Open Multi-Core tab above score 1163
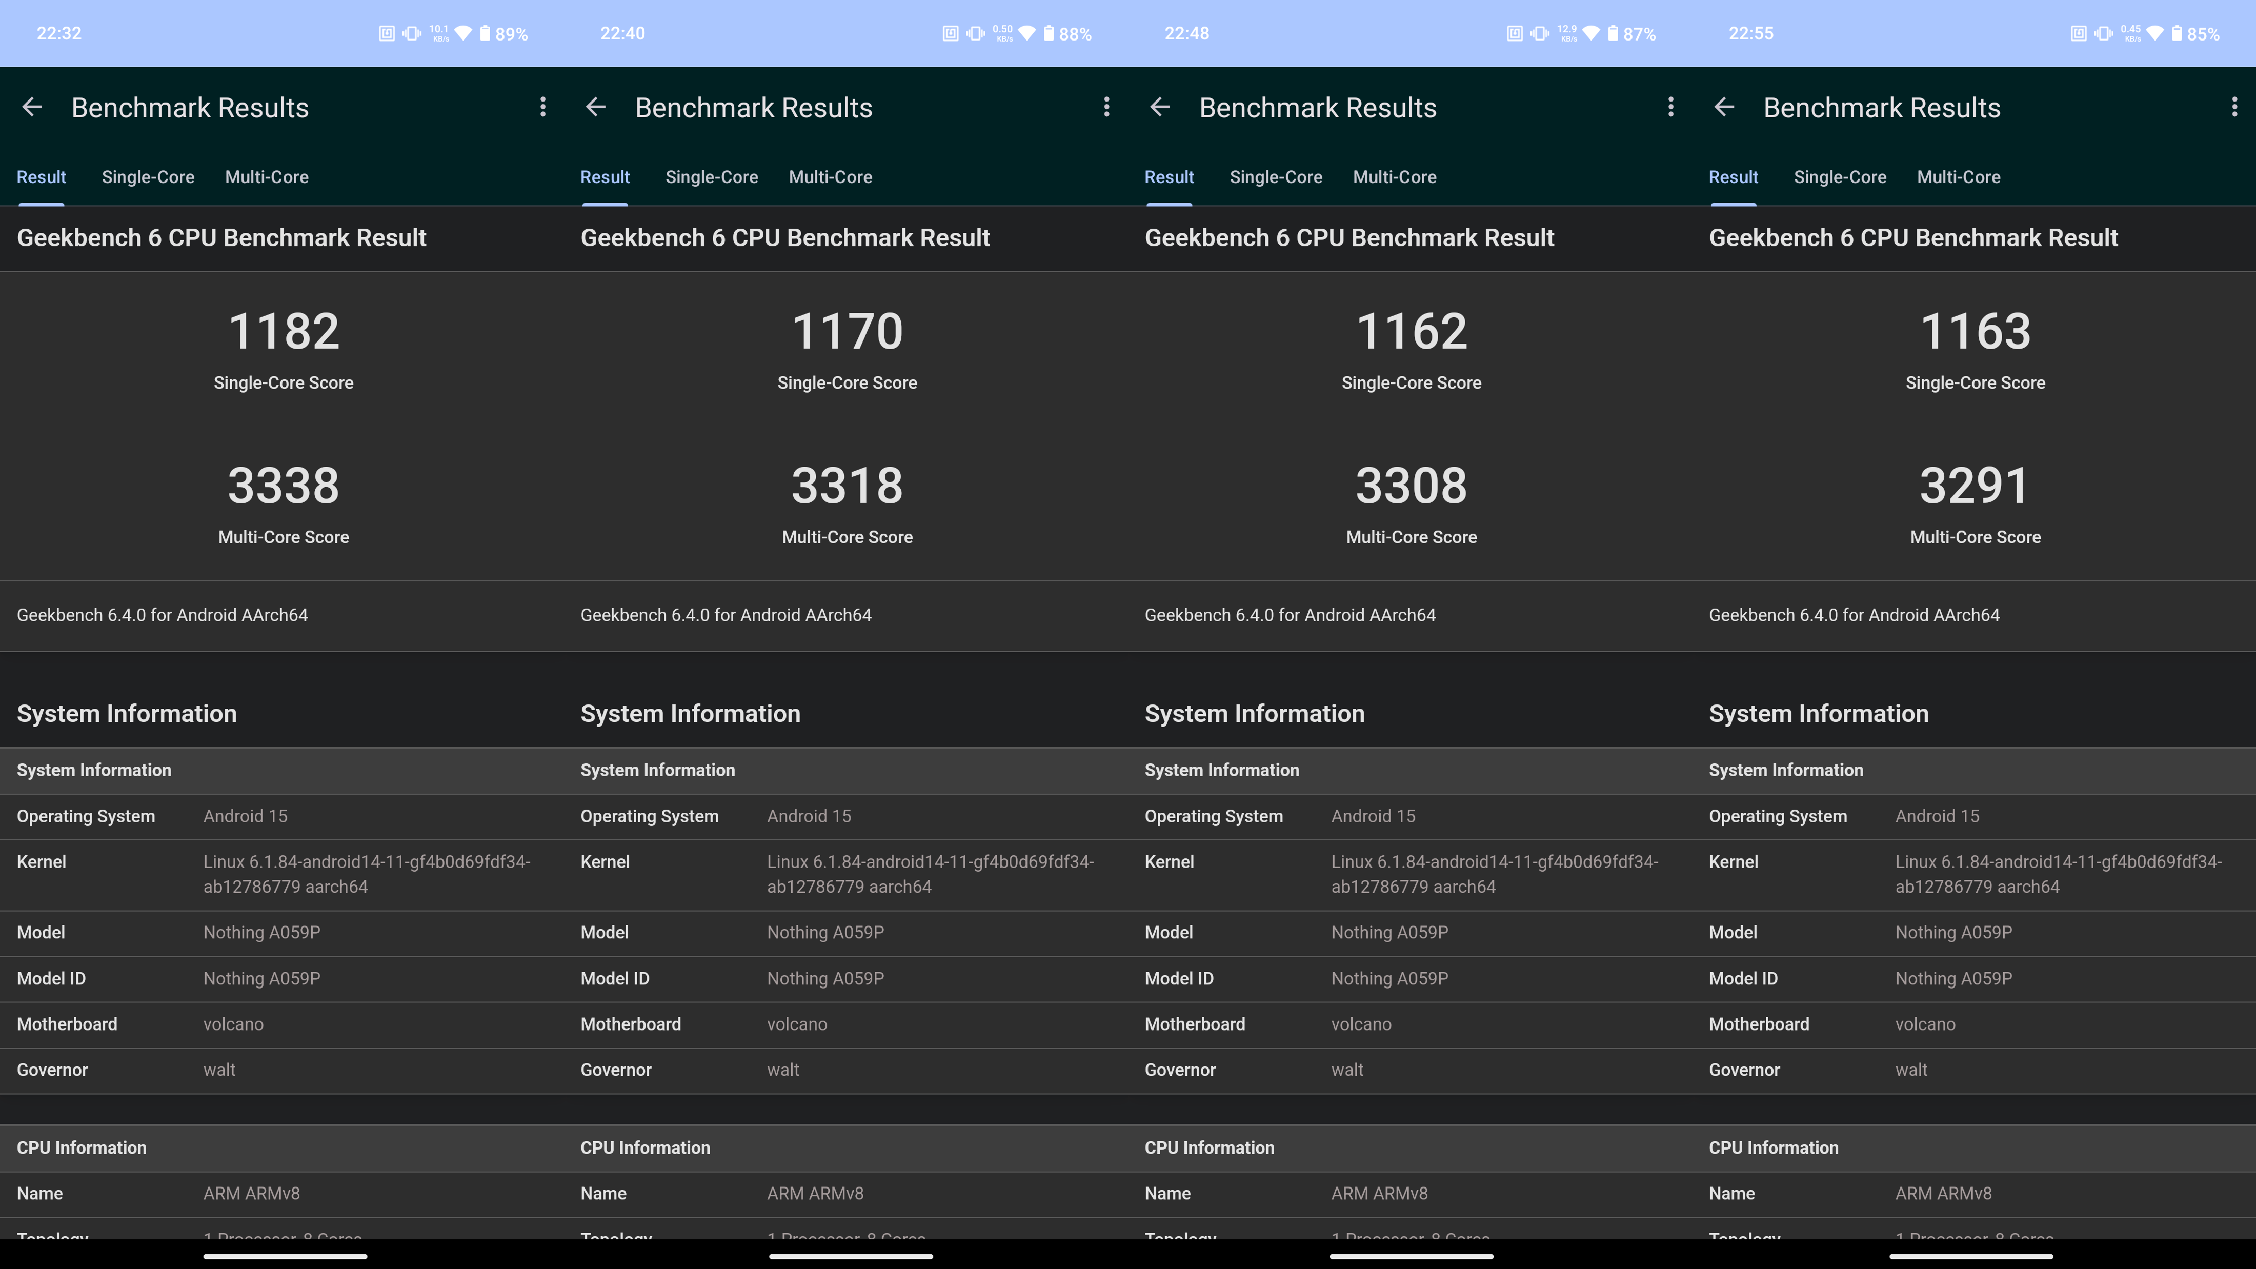The height and width of the screenshot is (1269, 2256). [x=1958, y=177]
